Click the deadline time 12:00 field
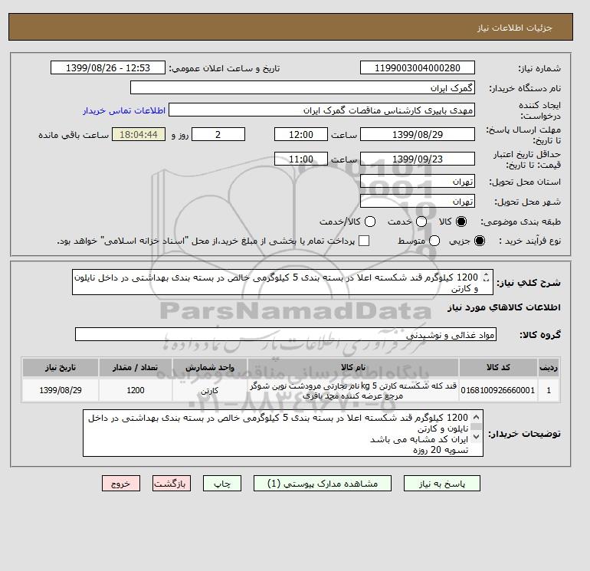Image resolution: width=590 pixels, height=571 pixels. (x=301, y=134)
